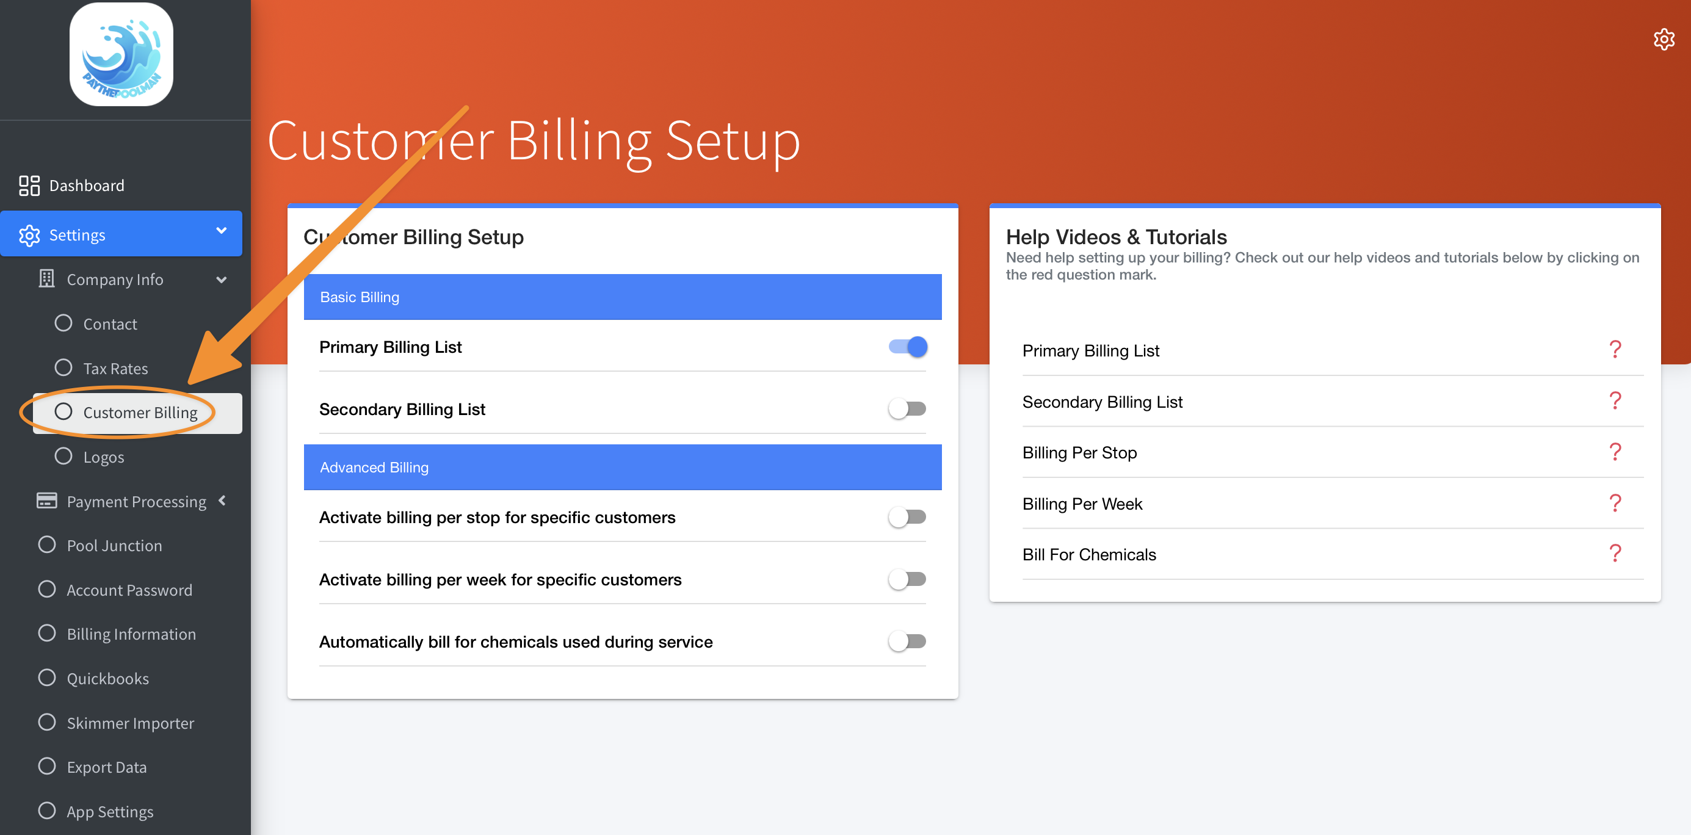Go to Quickbooks in the sidebar
1691x835 pixels.
[107, 678]
